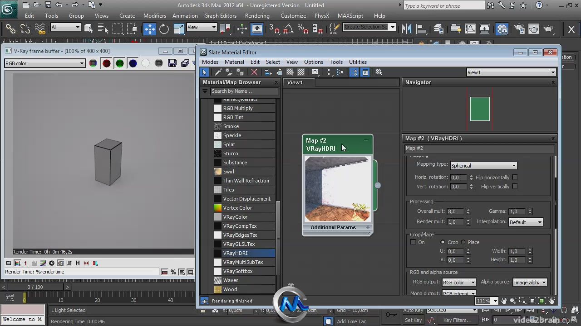The image size is (581, 326).
Task: Open the Curve Editor icon
Action: click(x=470, y=29)
